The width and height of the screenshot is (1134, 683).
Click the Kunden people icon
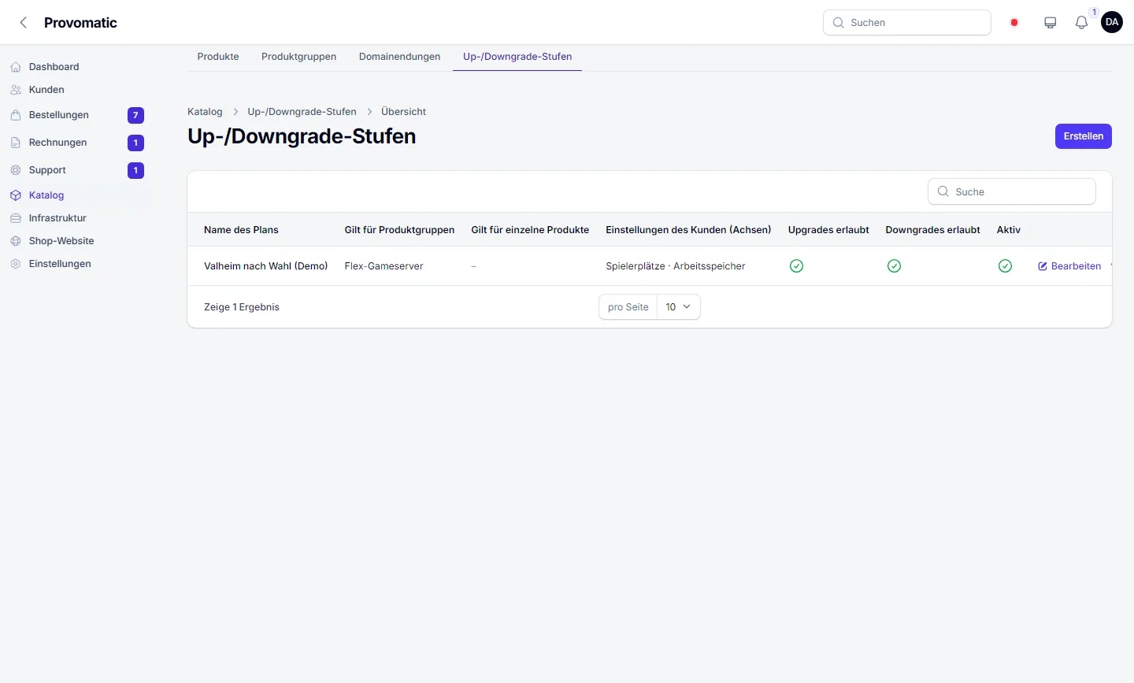(16, 90)
